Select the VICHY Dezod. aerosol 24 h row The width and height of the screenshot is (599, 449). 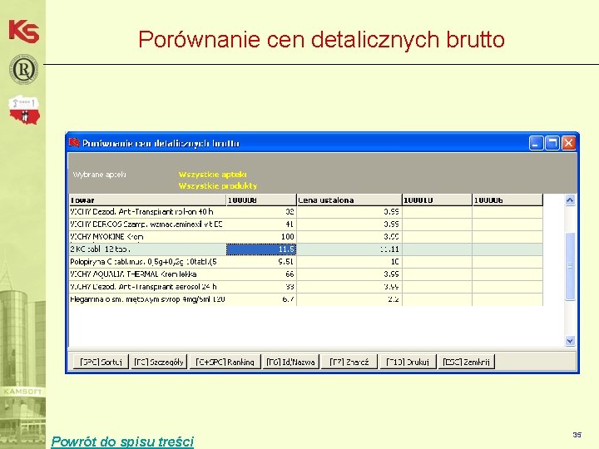click(305, 287)
